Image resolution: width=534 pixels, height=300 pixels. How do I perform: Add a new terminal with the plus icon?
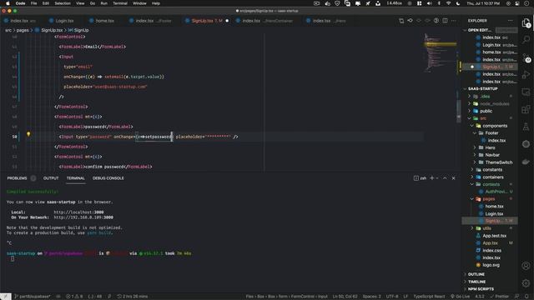[x=432, y=177]
